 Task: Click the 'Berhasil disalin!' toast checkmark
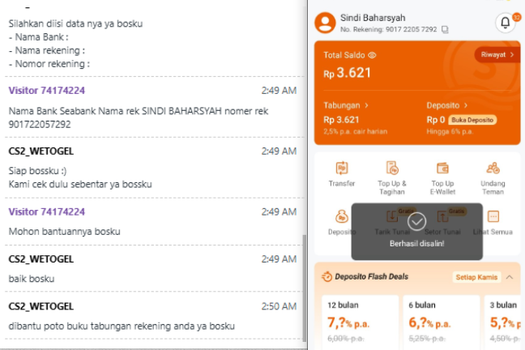417,221
